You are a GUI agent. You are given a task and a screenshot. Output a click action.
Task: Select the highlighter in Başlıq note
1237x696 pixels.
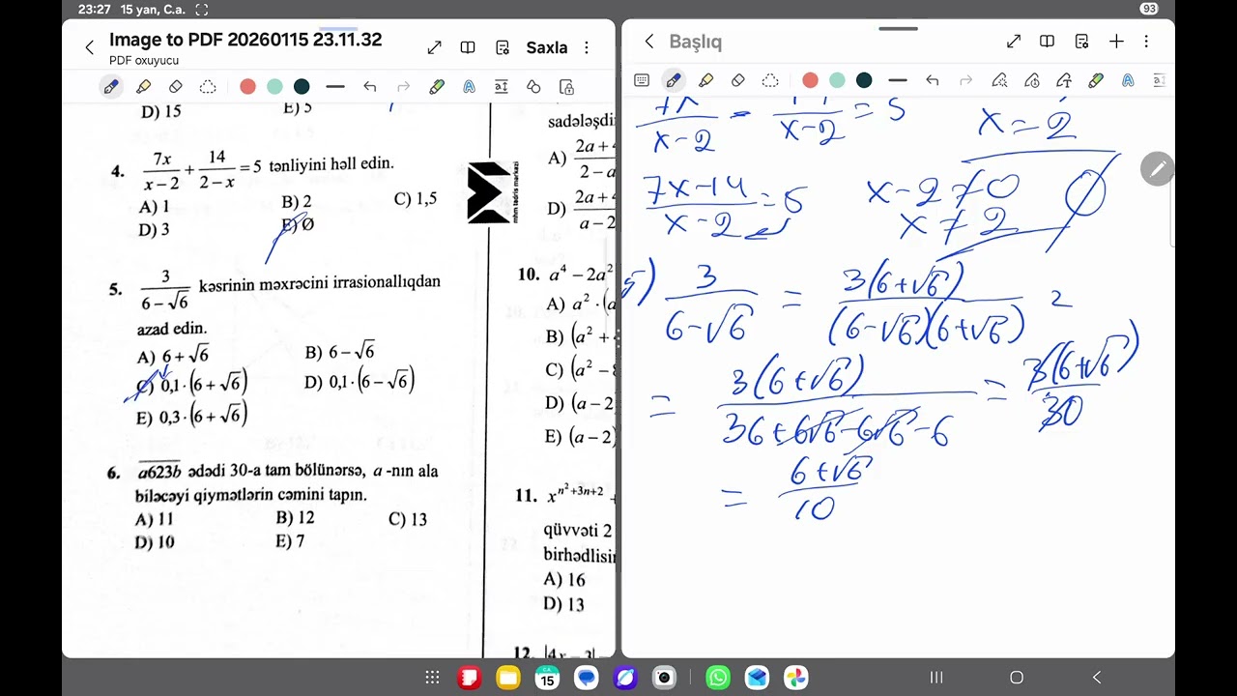click(x=706, y=80)
